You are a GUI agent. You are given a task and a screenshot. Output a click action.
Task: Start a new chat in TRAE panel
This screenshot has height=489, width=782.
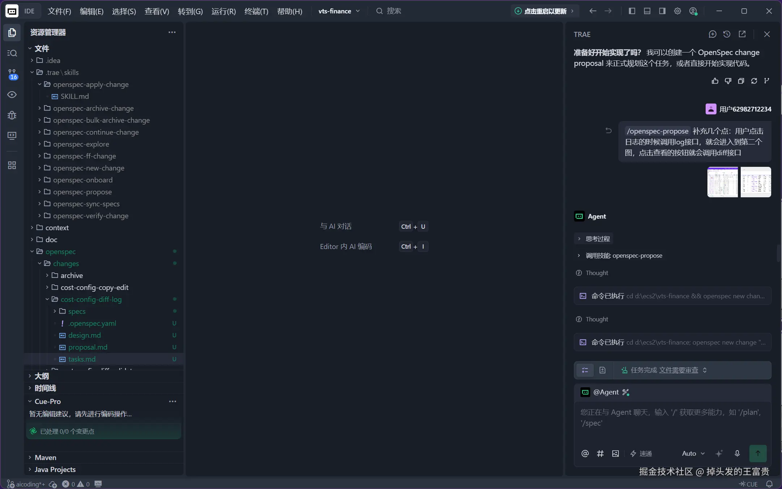click(712, 34)
